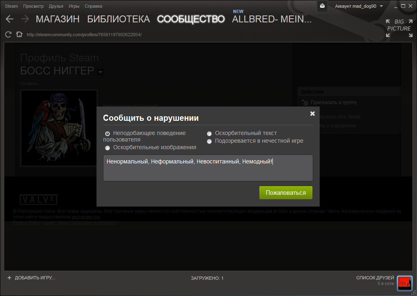Click the 'Действия' panel header
Screen dimensions: 417x296
pyautogui.click(x=312, y=91)
